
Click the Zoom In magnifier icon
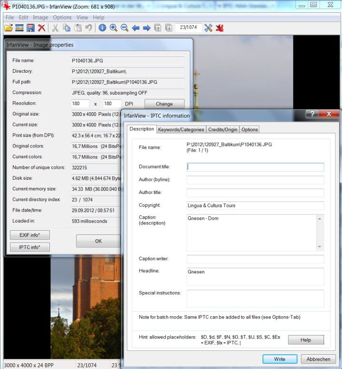click(114, 28)
